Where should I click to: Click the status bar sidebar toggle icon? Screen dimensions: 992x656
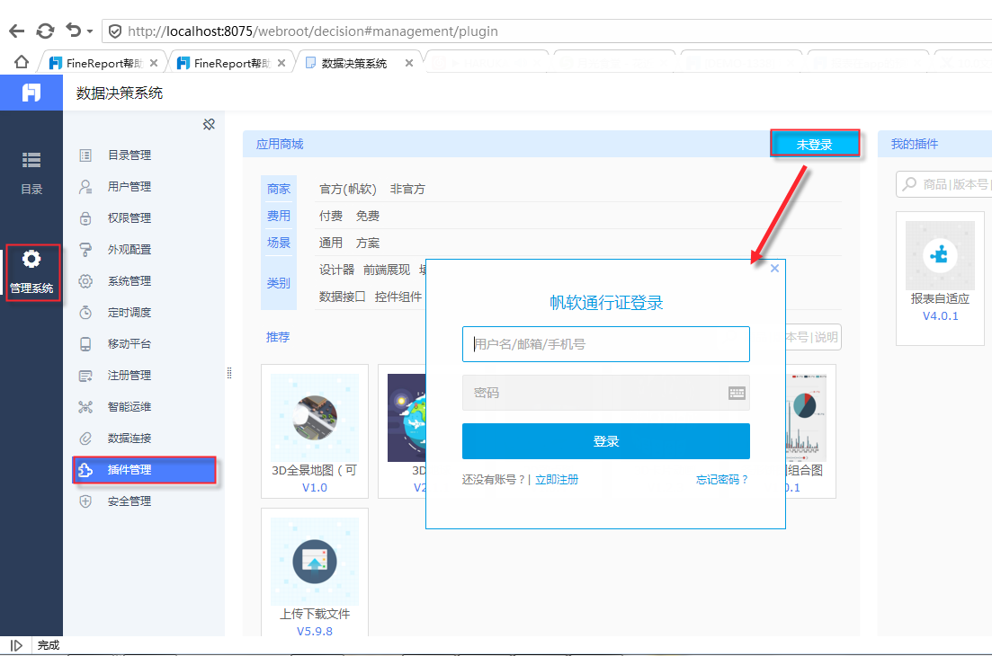coord(16,645)
